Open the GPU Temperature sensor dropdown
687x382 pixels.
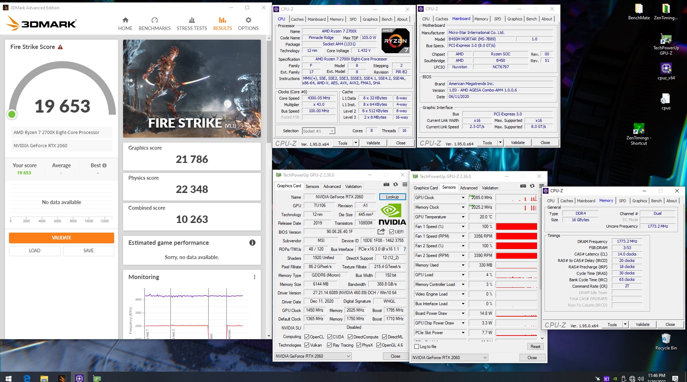[463, 217]
